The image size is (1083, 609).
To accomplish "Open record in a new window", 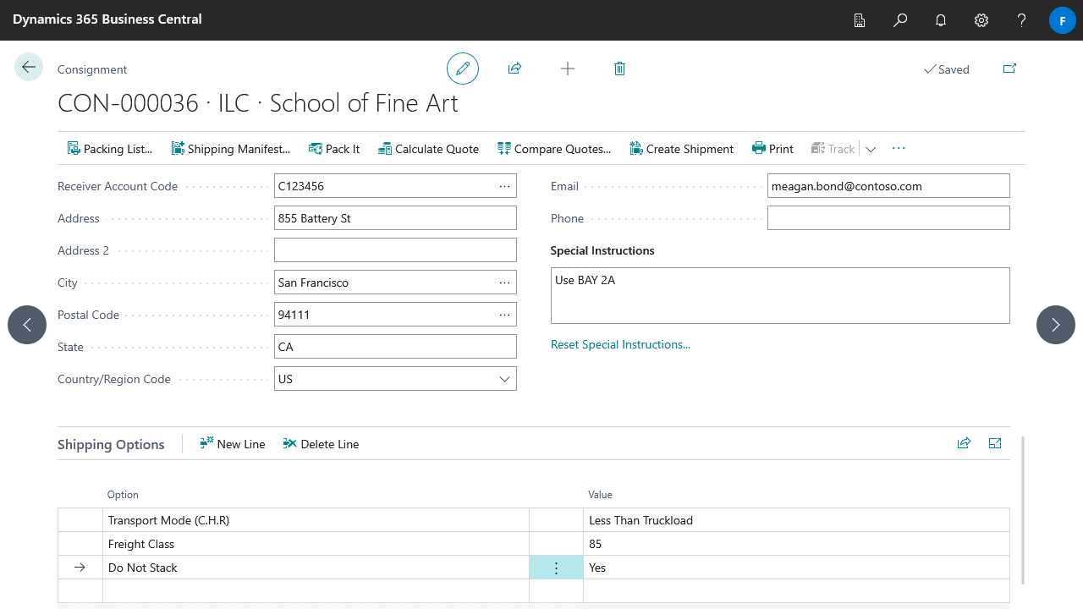I will (x=1009, y=69).
